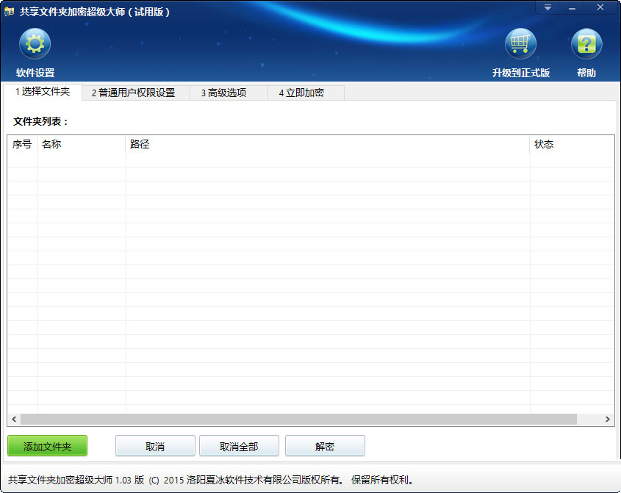Click the 升级到正式版 shopping cart icon
This screenshot has height=493, width=621.
click(x=520, y=43)
